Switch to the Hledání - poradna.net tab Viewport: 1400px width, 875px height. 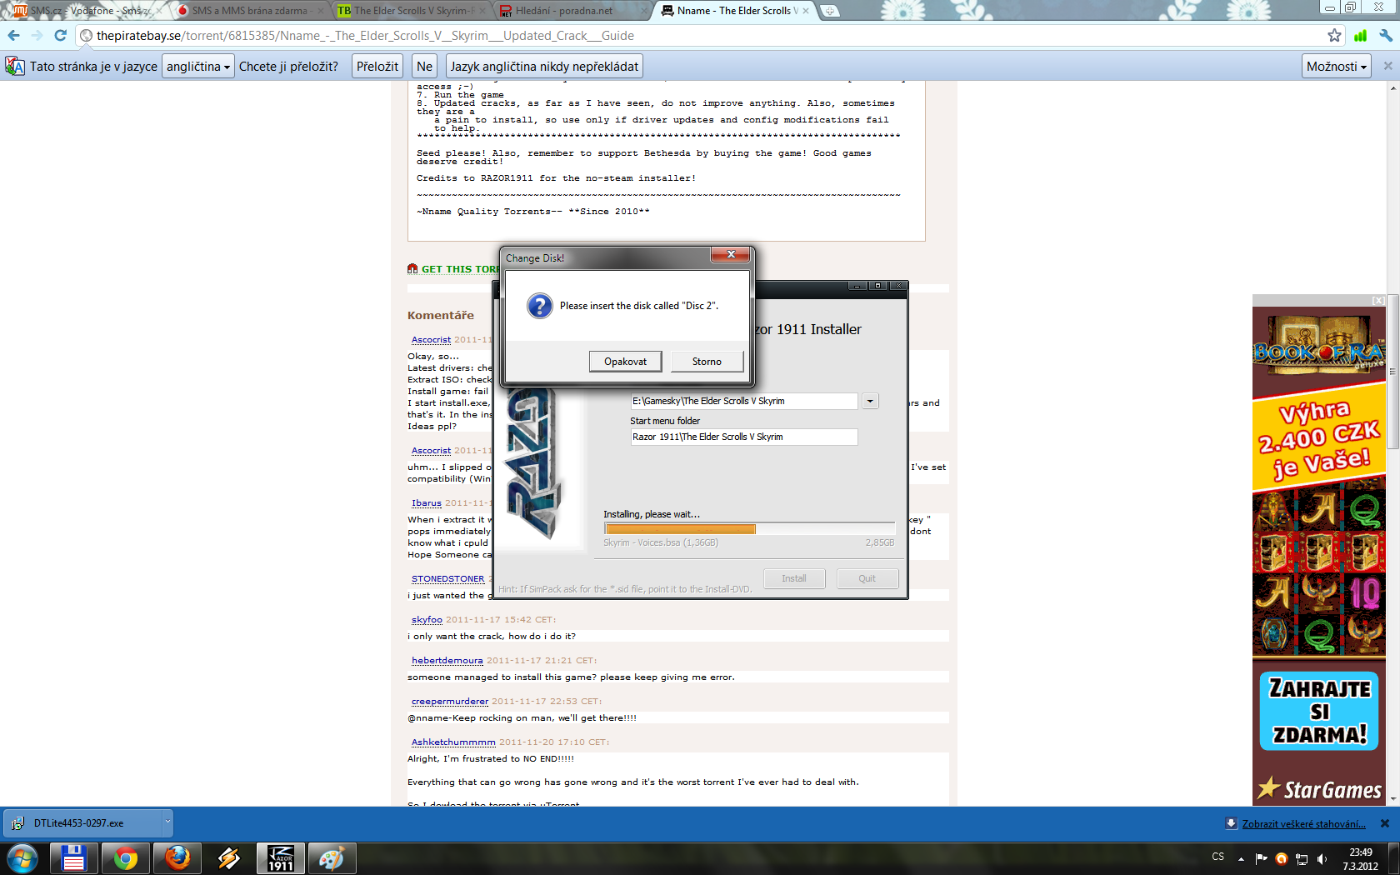click(x=563, y=11)
